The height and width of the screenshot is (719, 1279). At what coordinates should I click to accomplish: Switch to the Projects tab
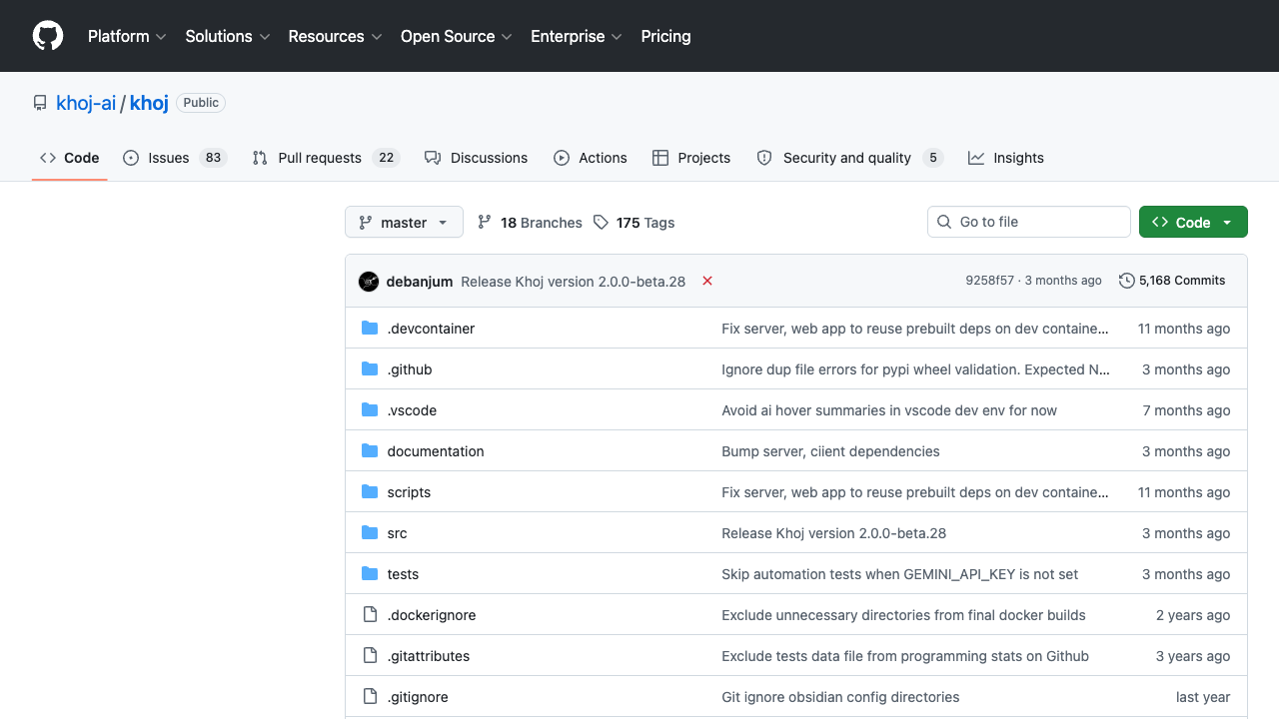[691, 158]
